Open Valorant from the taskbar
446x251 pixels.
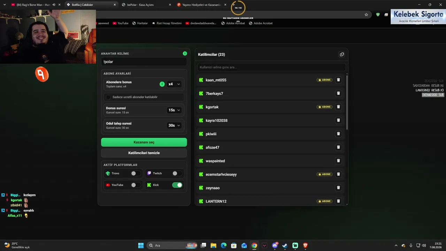(265, 245)
